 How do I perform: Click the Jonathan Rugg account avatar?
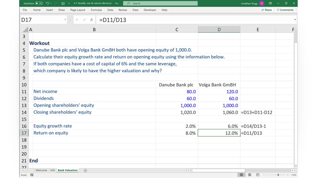262,3
